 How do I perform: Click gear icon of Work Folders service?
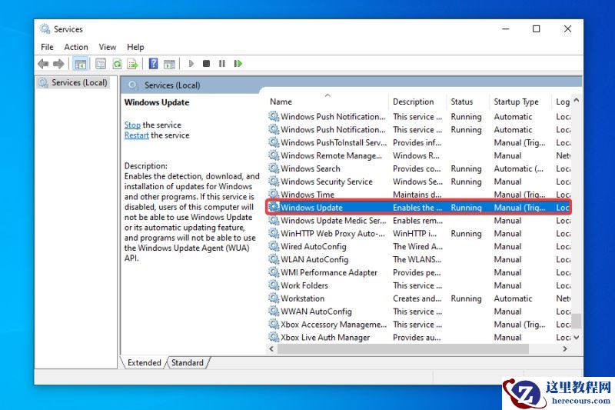[274, 285]
